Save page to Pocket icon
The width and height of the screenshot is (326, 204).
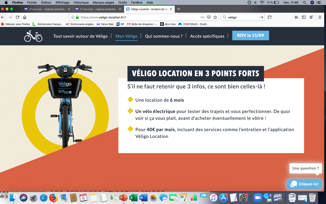click(209, 17)
